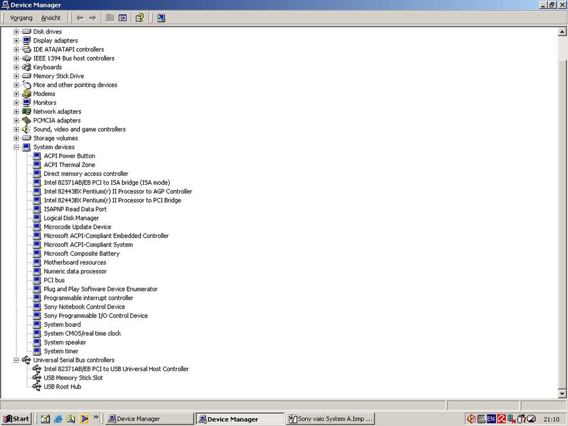Open Internet Explorer from quick launch
Image resolution: width=568 pixels, height=426 pixels.
pyautogui.click(x=58, y=419)
